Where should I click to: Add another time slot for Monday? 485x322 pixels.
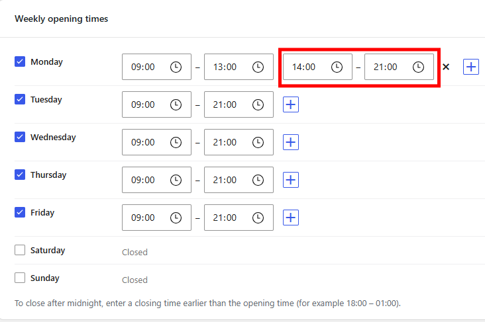[471, 67]
